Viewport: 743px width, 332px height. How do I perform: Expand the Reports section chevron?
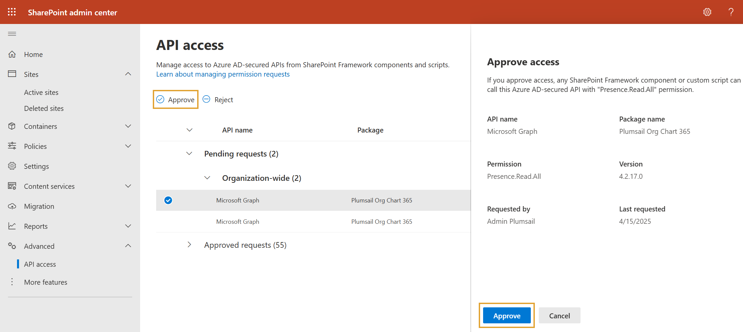coord(128,226)
